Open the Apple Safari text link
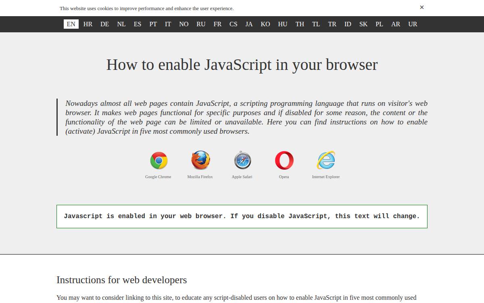The height and width of the screenshot is (303, 484). (242, 177)
